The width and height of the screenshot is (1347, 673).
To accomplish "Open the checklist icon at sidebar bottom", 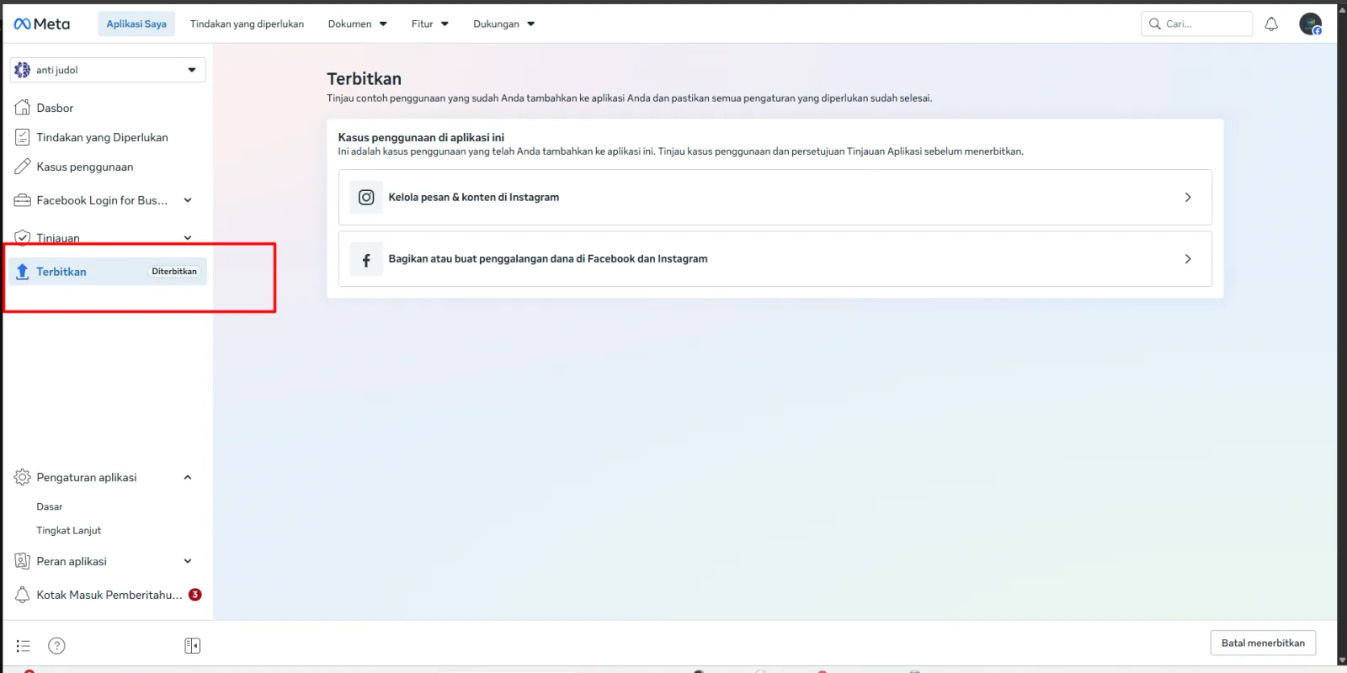I will point(23,645).
